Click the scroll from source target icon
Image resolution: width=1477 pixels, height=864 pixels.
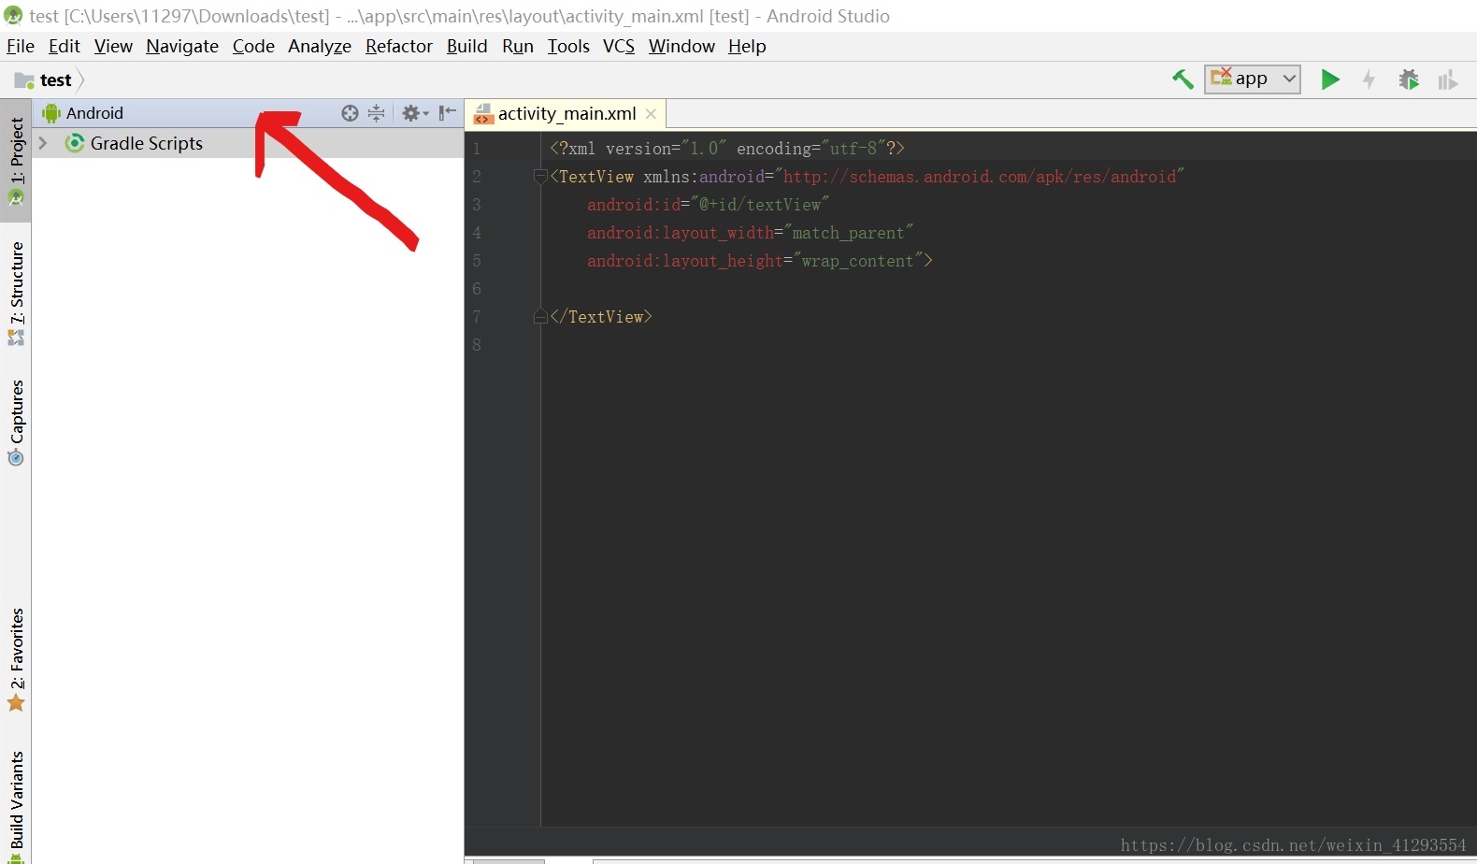point(350,113)
